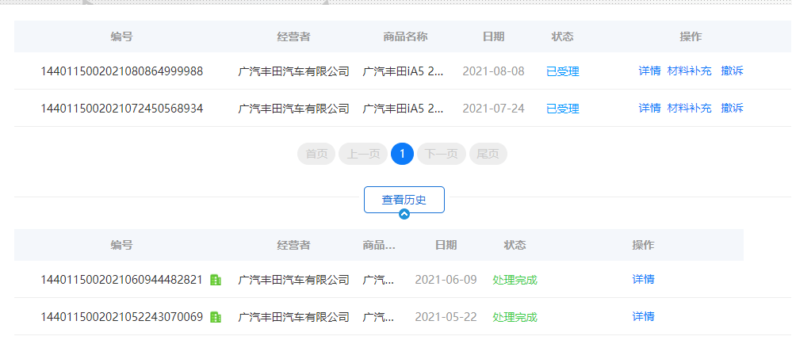Click 日期 column header in upper table
Screen dimensions: 792x340
point(493,37)
